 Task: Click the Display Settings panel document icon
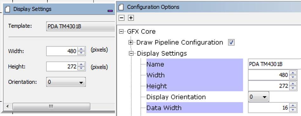point(7,9)
